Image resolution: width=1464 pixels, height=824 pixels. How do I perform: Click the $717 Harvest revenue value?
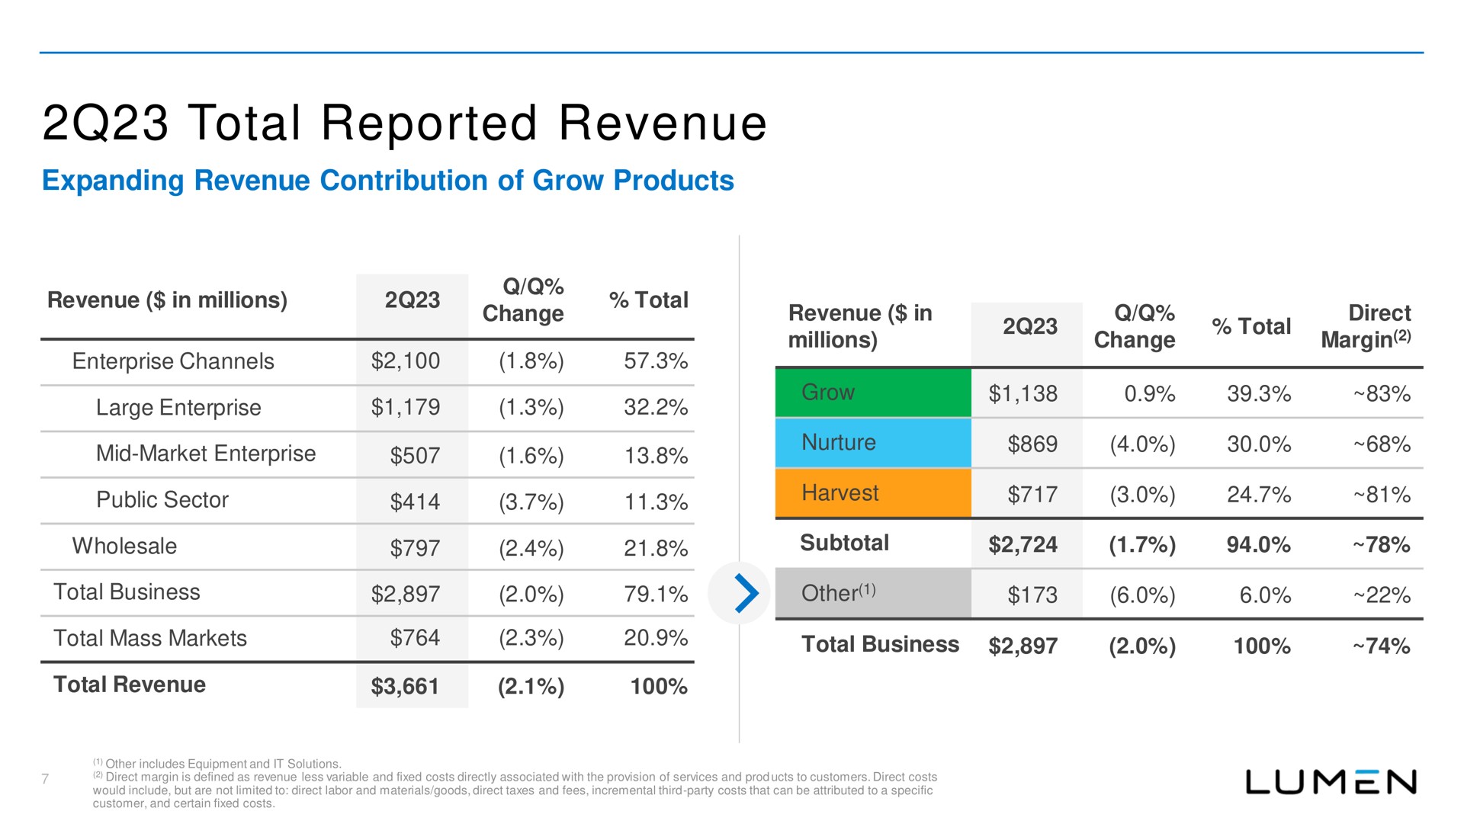(1032, 495)
